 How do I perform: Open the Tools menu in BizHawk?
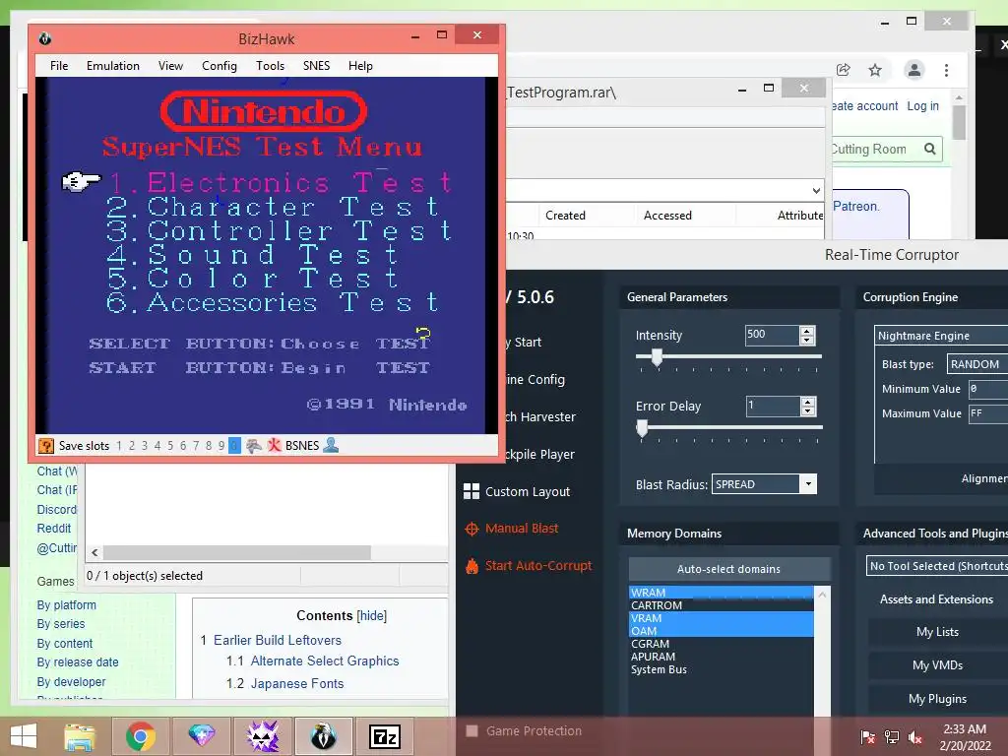(x=270, y=66)
